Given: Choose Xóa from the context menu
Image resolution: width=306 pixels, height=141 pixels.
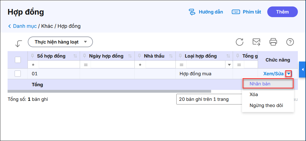Looking at the screenshot, I should coord(254,94).
